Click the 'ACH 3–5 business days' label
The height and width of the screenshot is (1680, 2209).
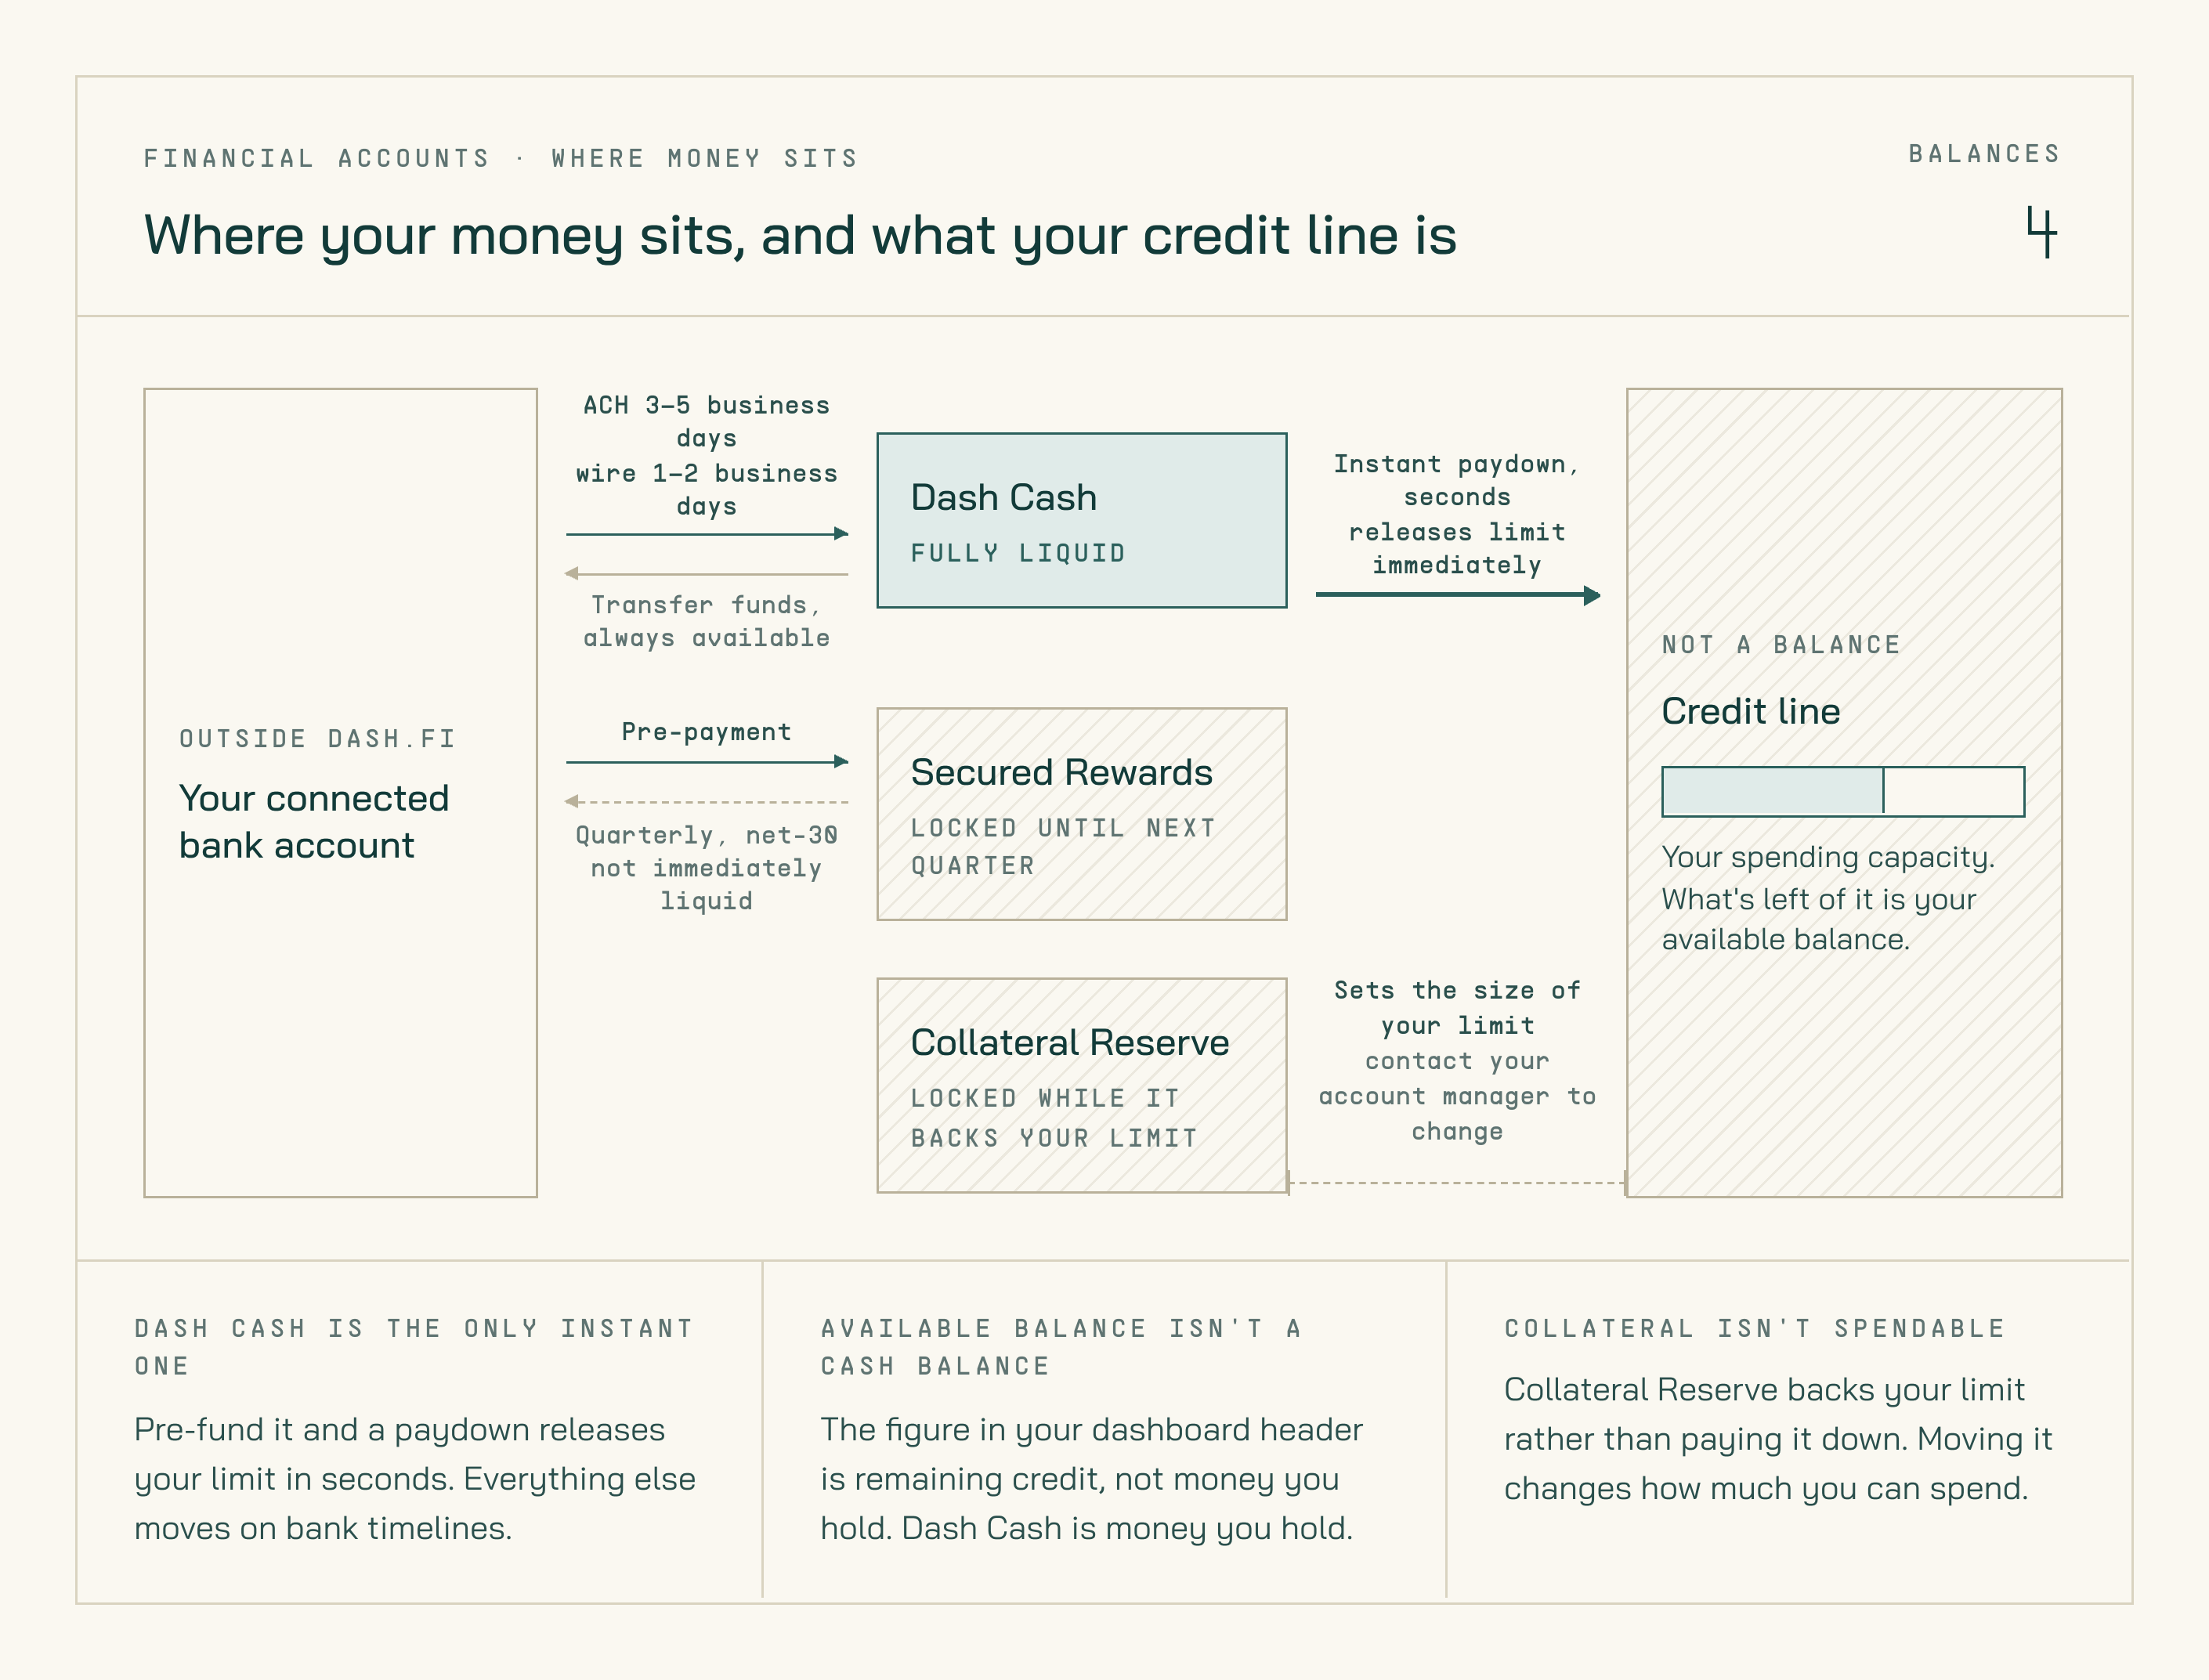[706, 421]
